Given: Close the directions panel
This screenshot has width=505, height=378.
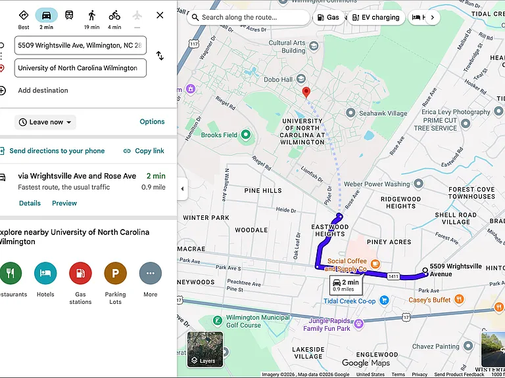Looking at the screenshot, I should (x=160, y=15).
